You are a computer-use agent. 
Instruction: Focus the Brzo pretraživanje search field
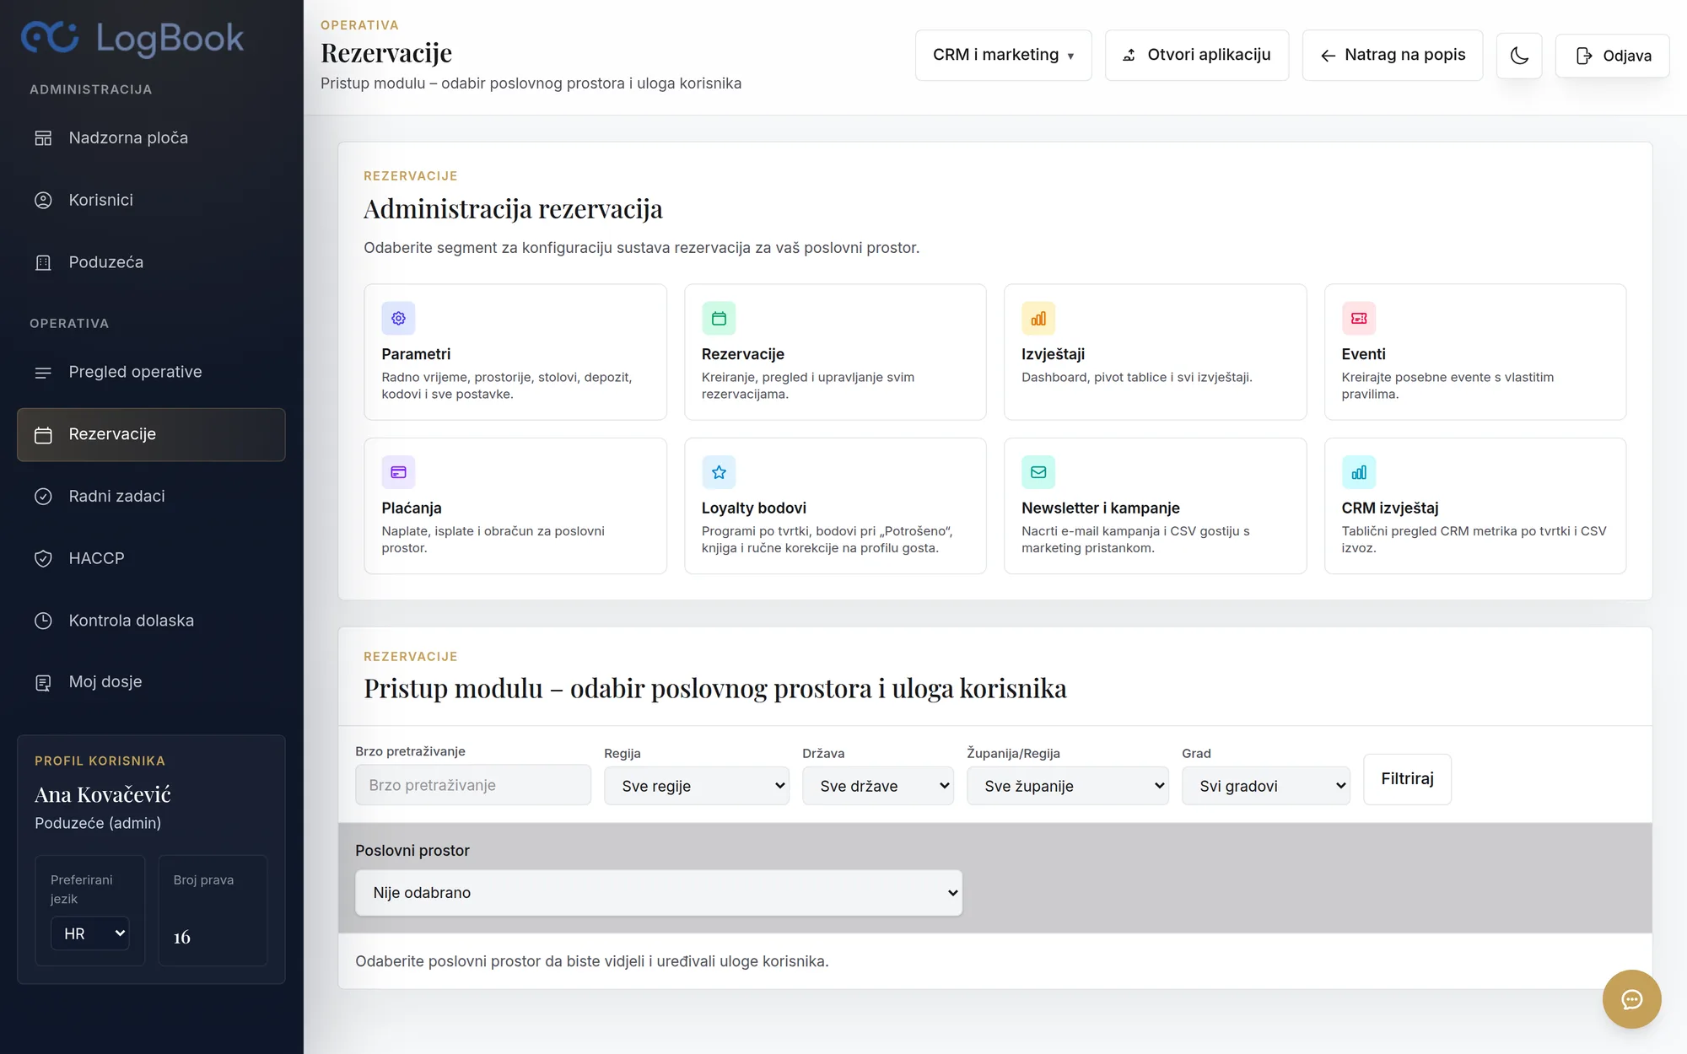point(473,785)
